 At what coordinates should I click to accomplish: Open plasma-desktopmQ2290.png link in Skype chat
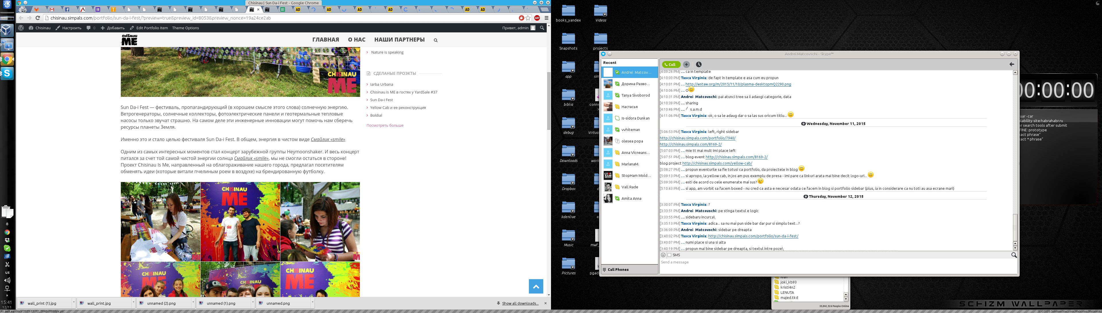(738, 84)
